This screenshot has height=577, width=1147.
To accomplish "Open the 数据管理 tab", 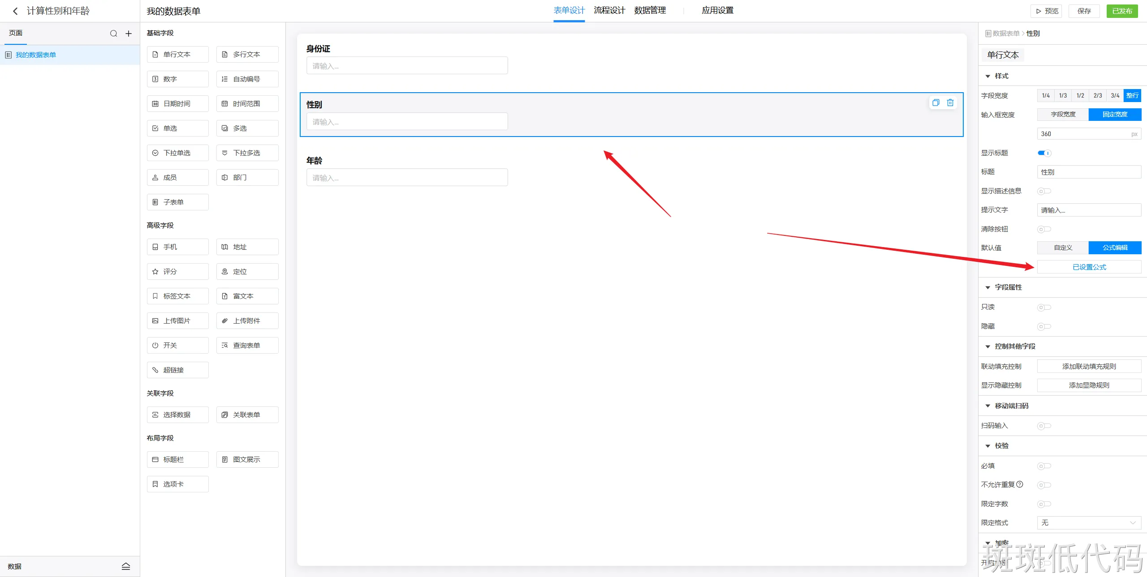I will [650, 11].
